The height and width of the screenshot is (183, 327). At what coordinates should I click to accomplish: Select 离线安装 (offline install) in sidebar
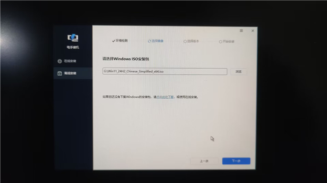pyautogui.click(x=73, y=73)
